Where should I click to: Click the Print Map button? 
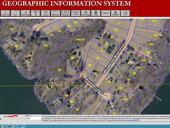[x=86, y=13]
